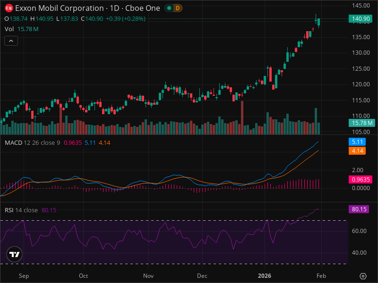
Task: Click the orange D delayed-data badge
Action: pos(178,8)
